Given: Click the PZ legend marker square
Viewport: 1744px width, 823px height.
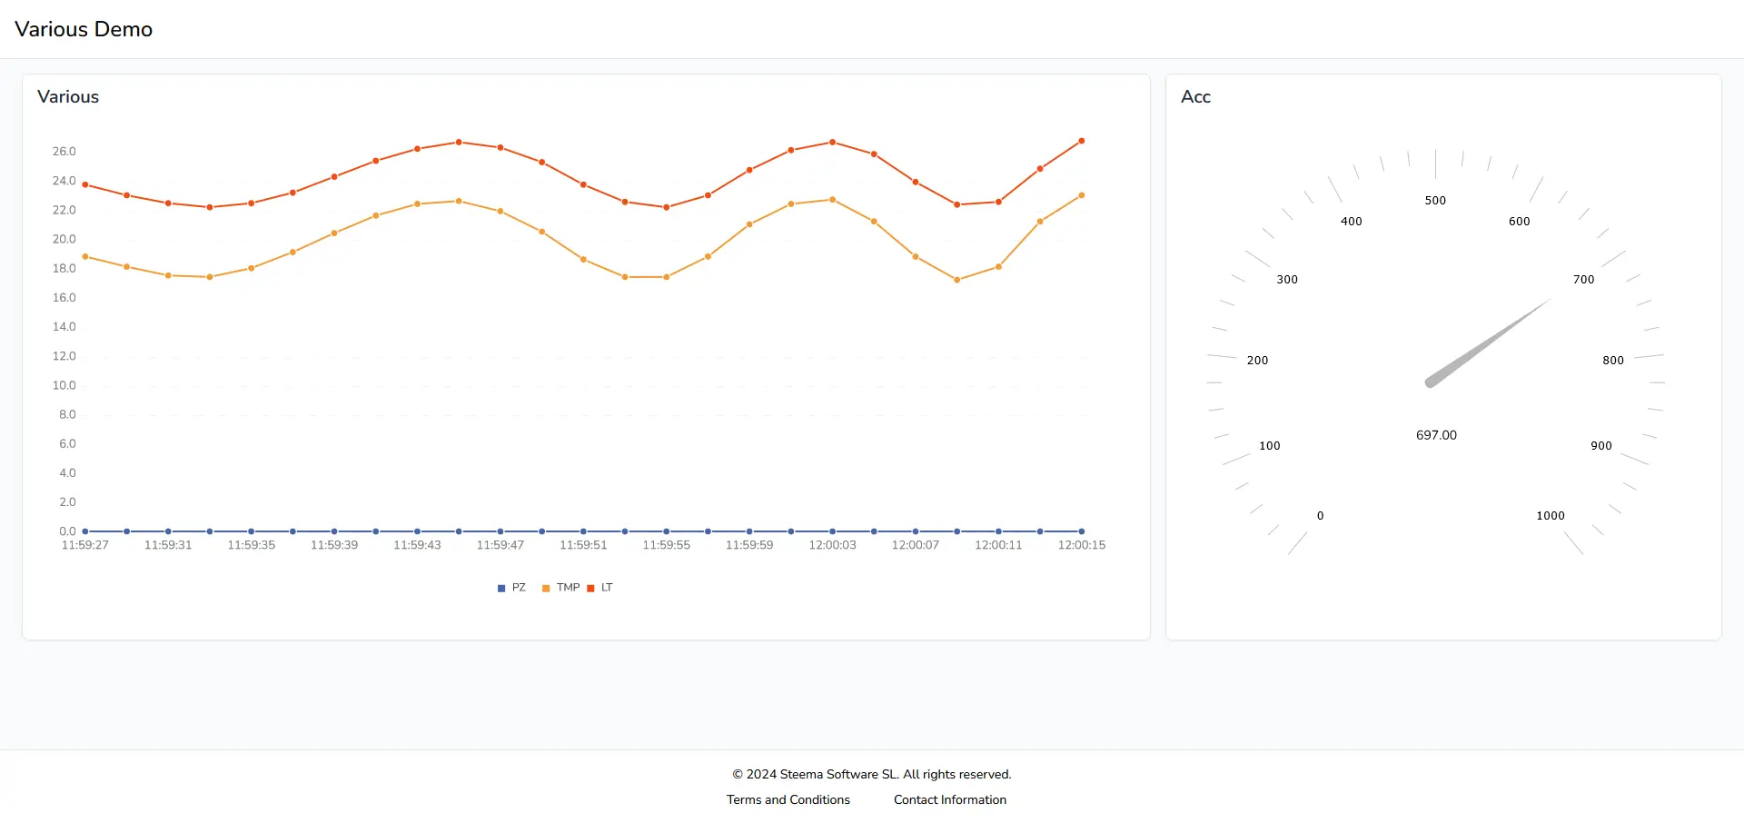Looking at the screenshot, I should click(501, 588).
